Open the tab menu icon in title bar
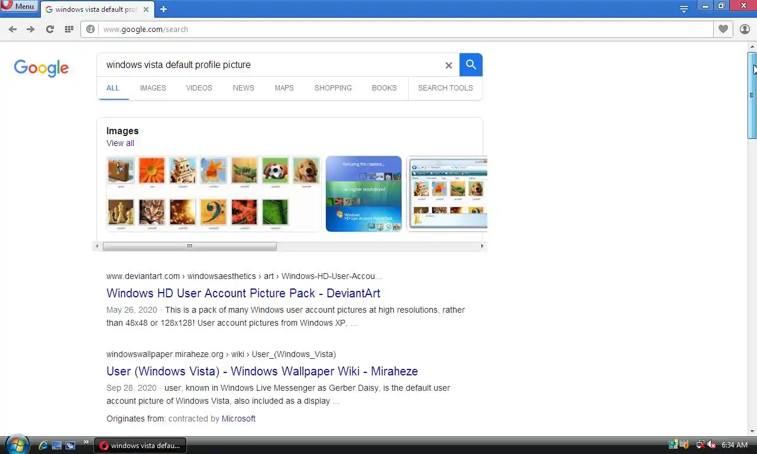 (684, 9)
